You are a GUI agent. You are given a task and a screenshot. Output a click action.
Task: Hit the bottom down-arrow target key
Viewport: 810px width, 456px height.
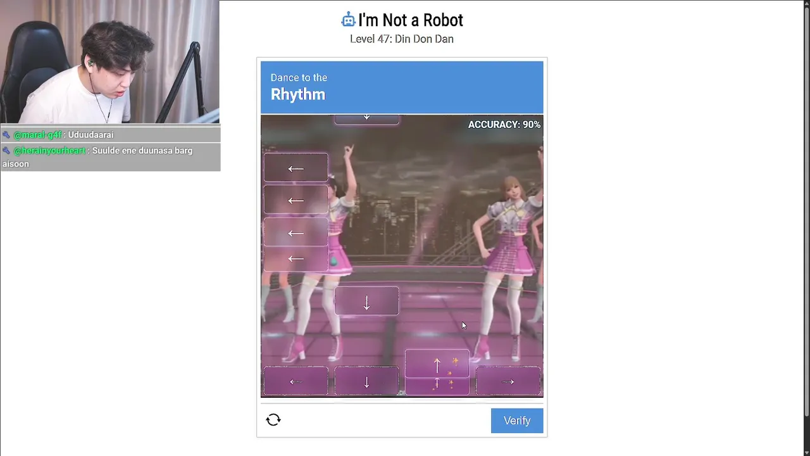[366, 382]
